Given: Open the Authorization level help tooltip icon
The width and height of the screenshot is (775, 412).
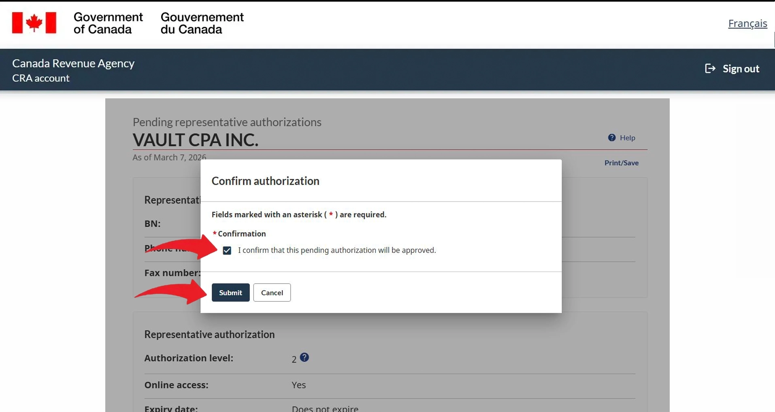Looking at the screenshot, I should point(304,357).
